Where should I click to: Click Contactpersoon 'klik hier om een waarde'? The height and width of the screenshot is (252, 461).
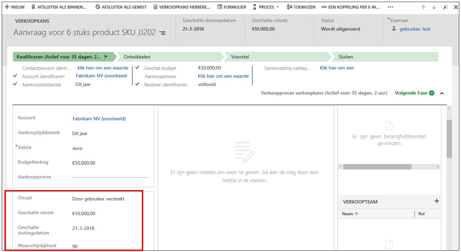[103, 68]
